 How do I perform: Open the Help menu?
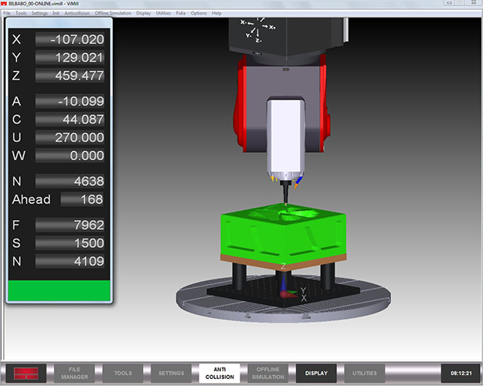[x=216, y=13]
